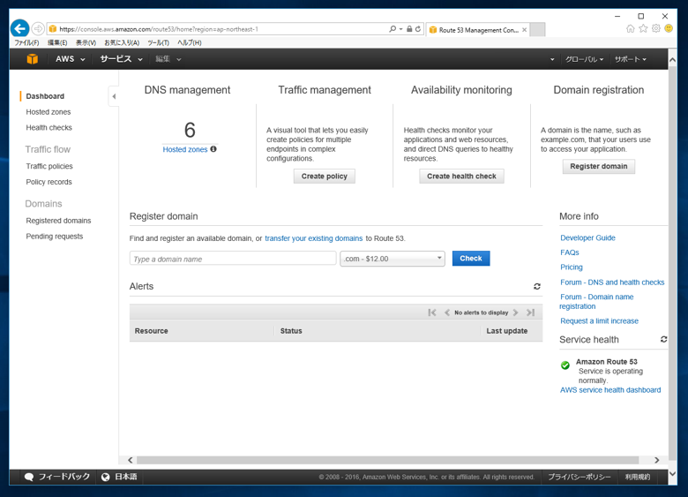The height and width of the screenshot is (497, 688).
Task: Open Policy records in sidebar
Action: [x=49, y=182]
